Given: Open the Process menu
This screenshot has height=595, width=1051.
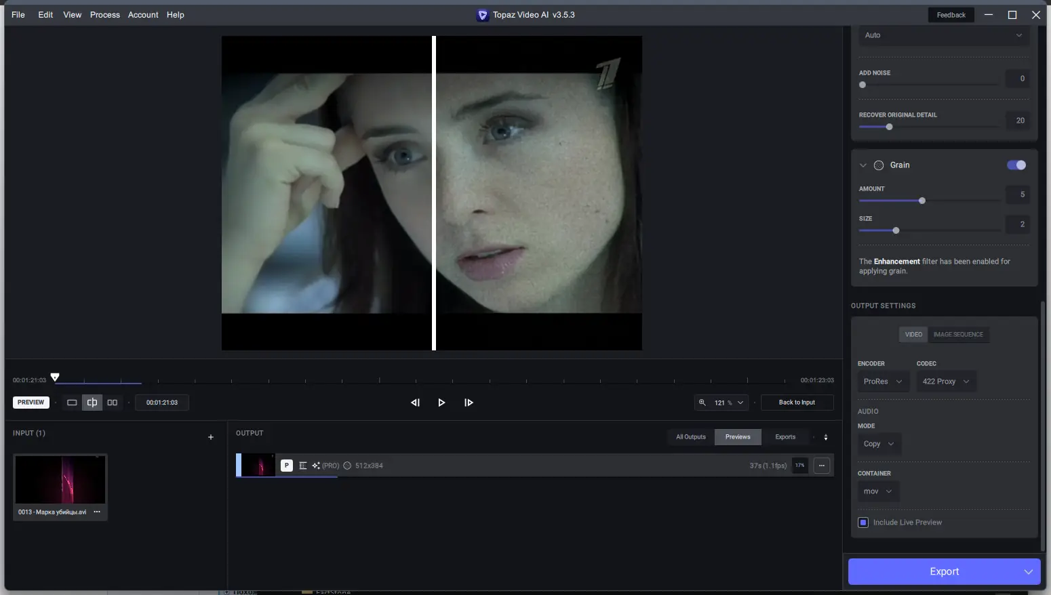Looking at the screenshot, I should [105, 14].
